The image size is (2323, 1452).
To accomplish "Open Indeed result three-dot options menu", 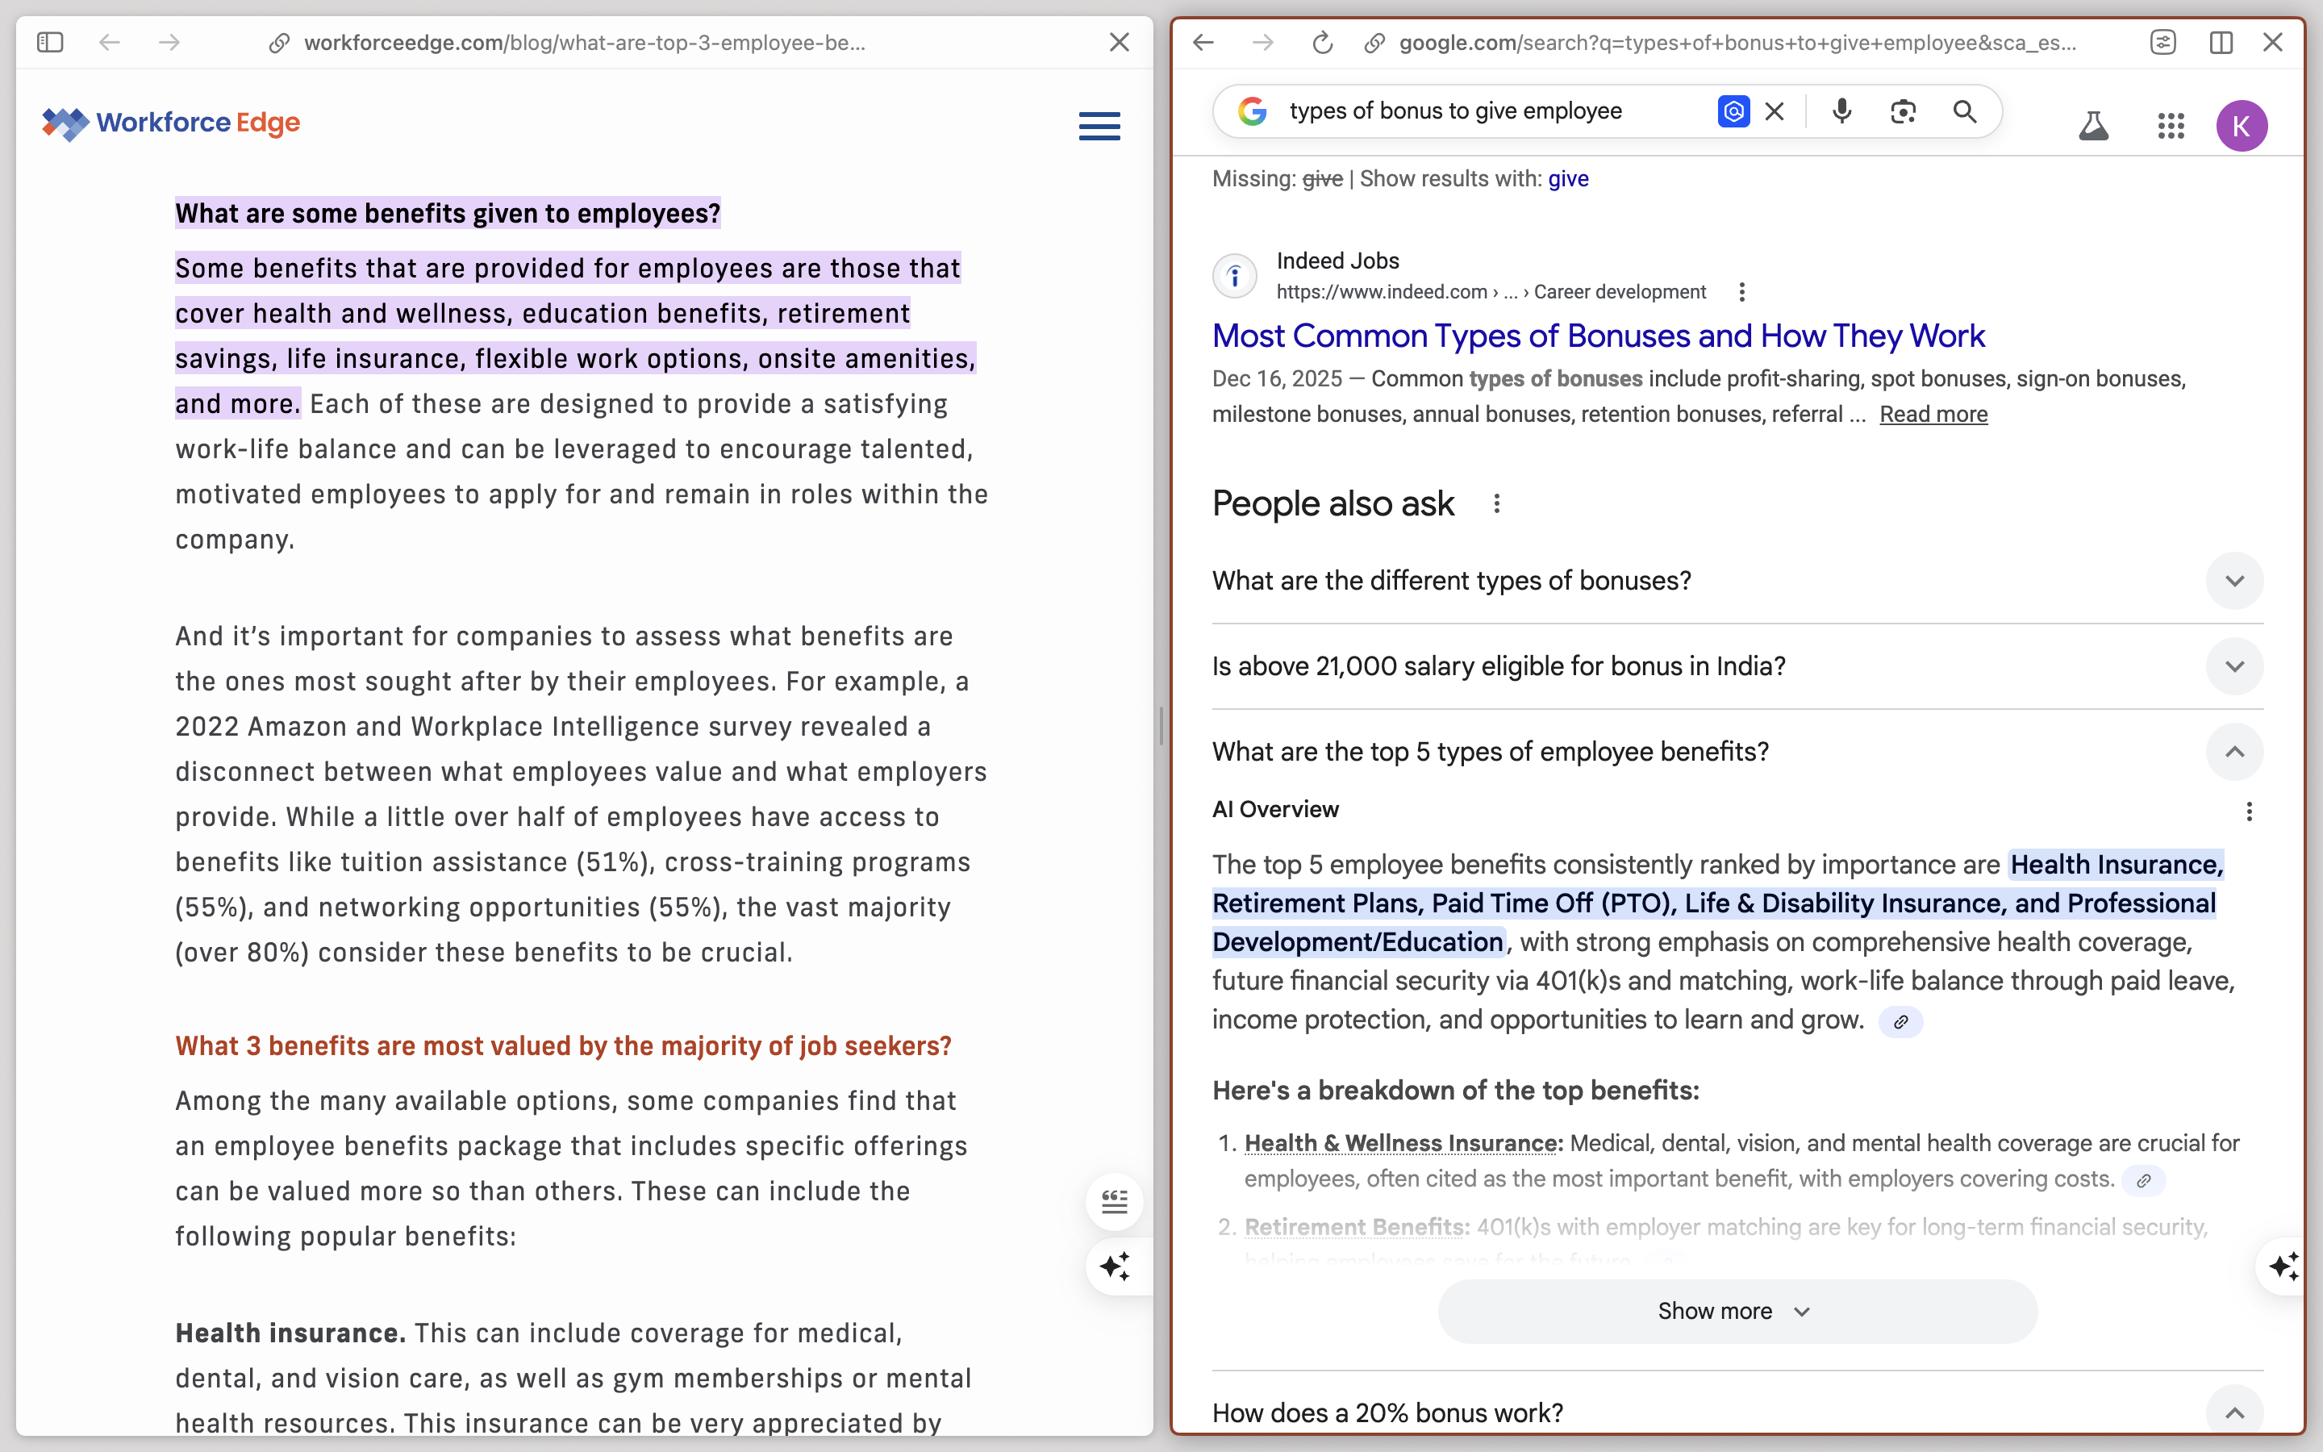I will [1741, 292].
